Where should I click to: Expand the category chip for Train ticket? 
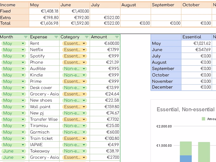[x=84, y=139]
